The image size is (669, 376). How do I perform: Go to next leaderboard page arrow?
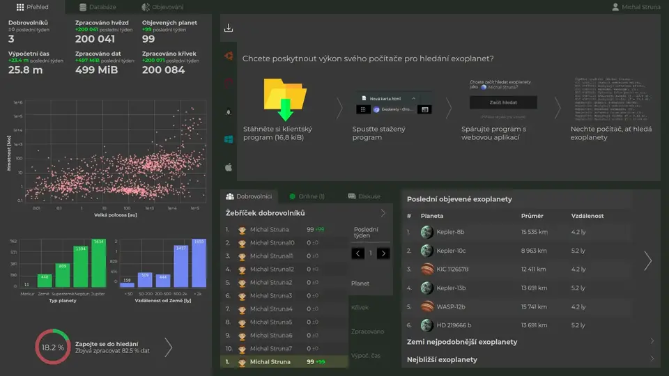(383, 253)
